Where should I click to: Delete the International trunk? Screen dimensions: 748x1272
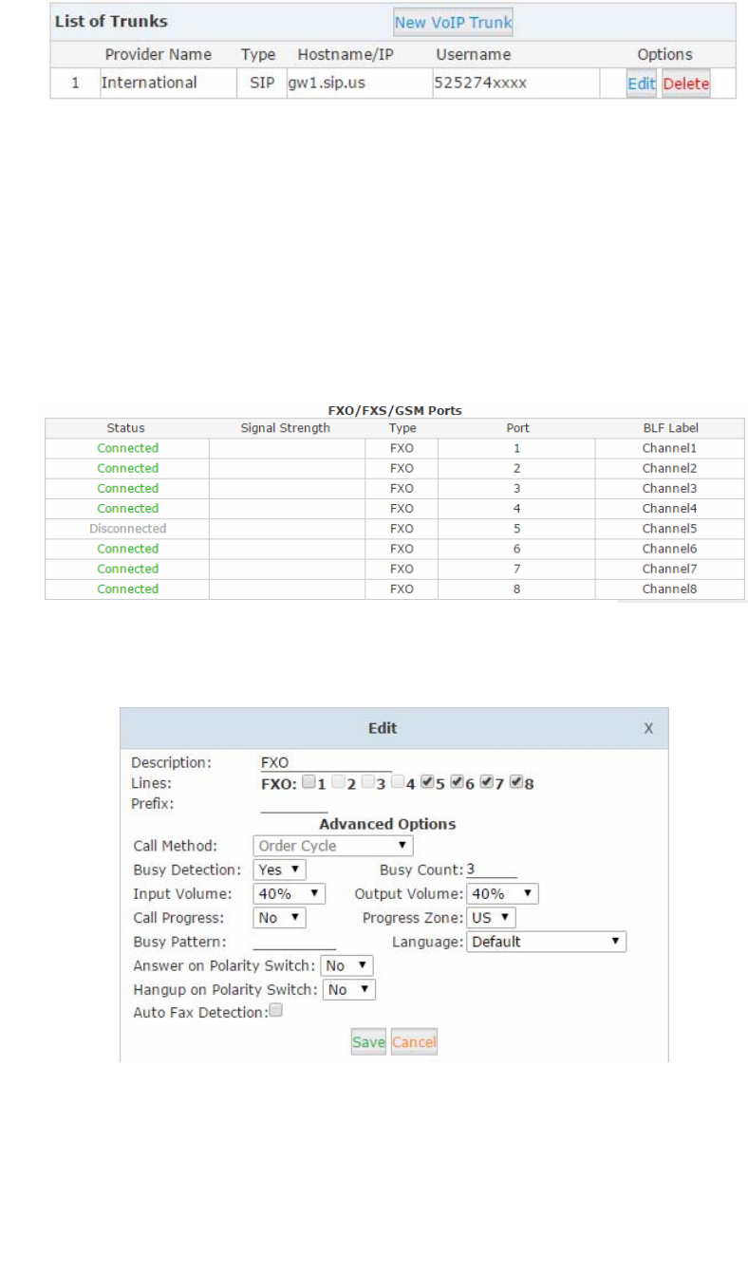(686, 84)
